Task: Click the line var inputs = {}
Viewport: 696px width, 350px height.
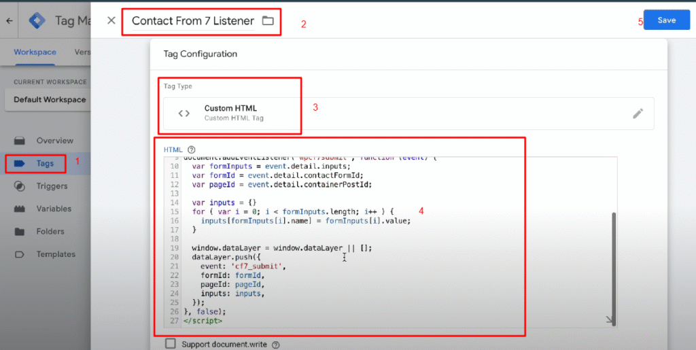Action: point(224,203)
